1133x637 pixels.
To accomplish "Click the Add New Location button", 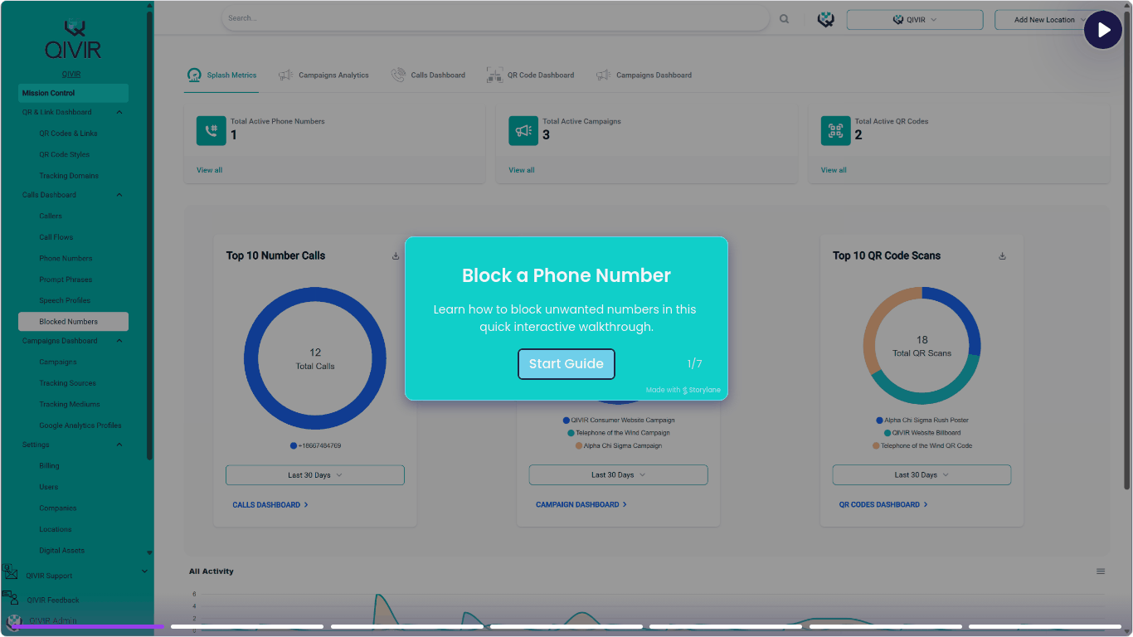I will click(1044, 20).
